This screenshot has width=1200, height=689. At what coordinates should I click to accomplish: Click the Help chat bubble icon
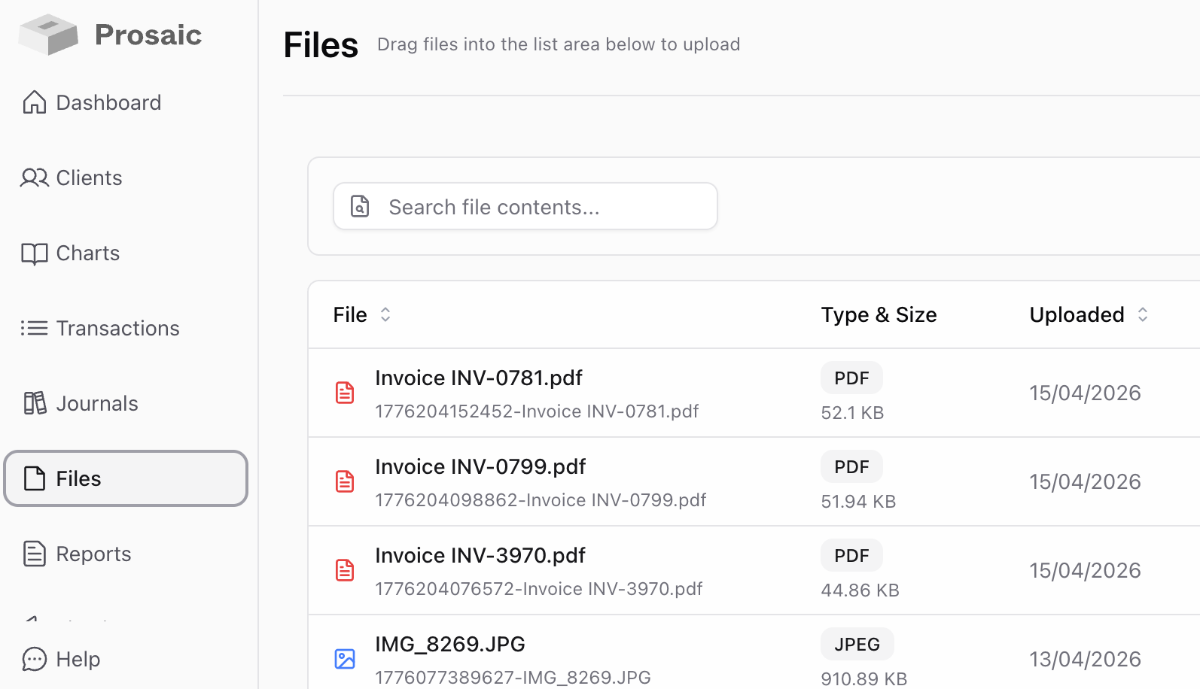pyautogui.click(x=35, y=659)
